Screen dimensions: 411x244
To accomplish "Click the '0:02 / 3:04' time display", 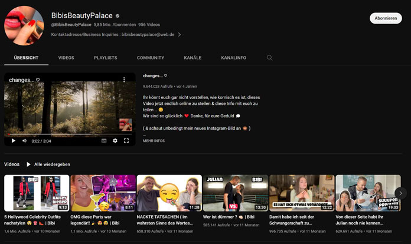I will pyautogui.click(x=41, y=141).
